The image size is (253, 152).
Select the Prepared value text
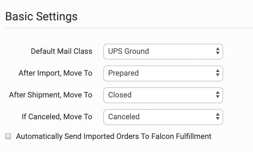coord(123,73)
